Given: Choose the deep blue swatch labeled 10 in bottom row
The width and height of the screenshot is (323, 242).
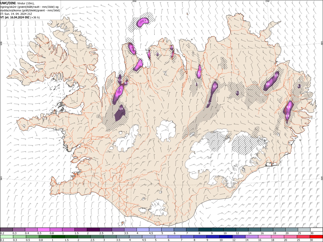Looking at the screenshot, I should pyautogui.click(x=226, y=237).
